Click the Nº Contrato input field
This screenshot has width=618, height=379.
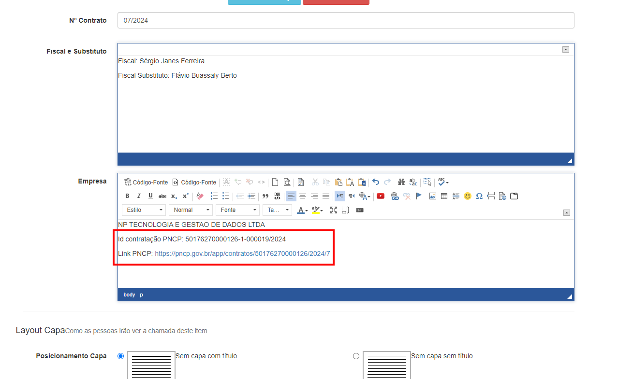pyautogui.click(x=346, y=20)
